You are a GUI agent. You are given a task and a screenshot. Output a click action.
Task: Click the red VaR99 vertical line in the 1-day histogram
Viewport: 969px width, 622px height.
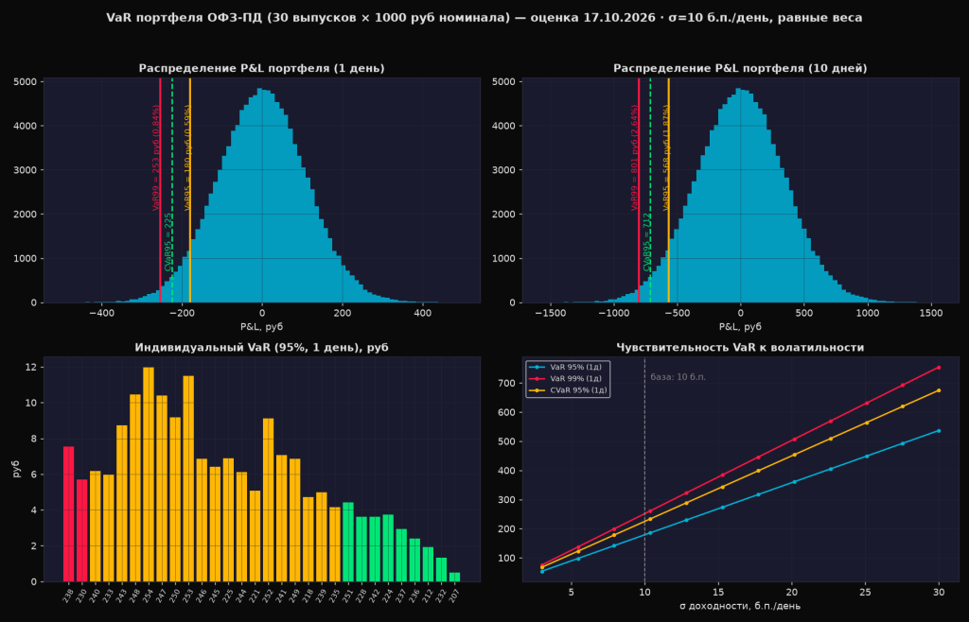160,190
